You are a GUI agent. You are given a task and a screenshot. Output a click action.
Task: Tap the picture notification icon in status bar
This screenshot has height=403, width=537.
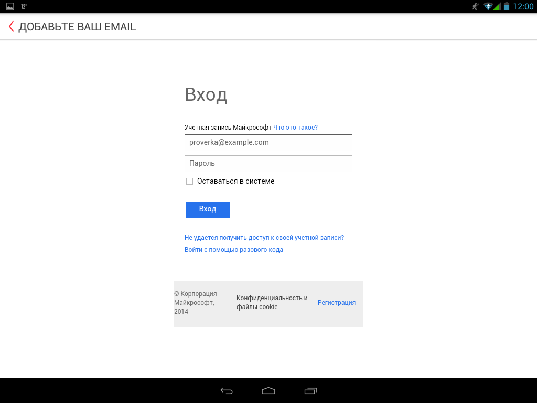coord(10,7)
